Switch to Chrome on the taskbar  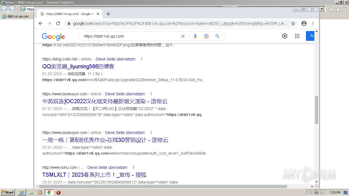coord(49,192)
